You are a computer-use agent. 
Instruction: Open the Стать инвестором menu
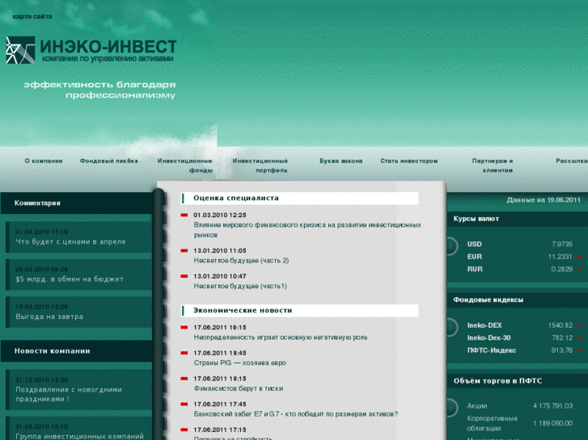point(408,161)
